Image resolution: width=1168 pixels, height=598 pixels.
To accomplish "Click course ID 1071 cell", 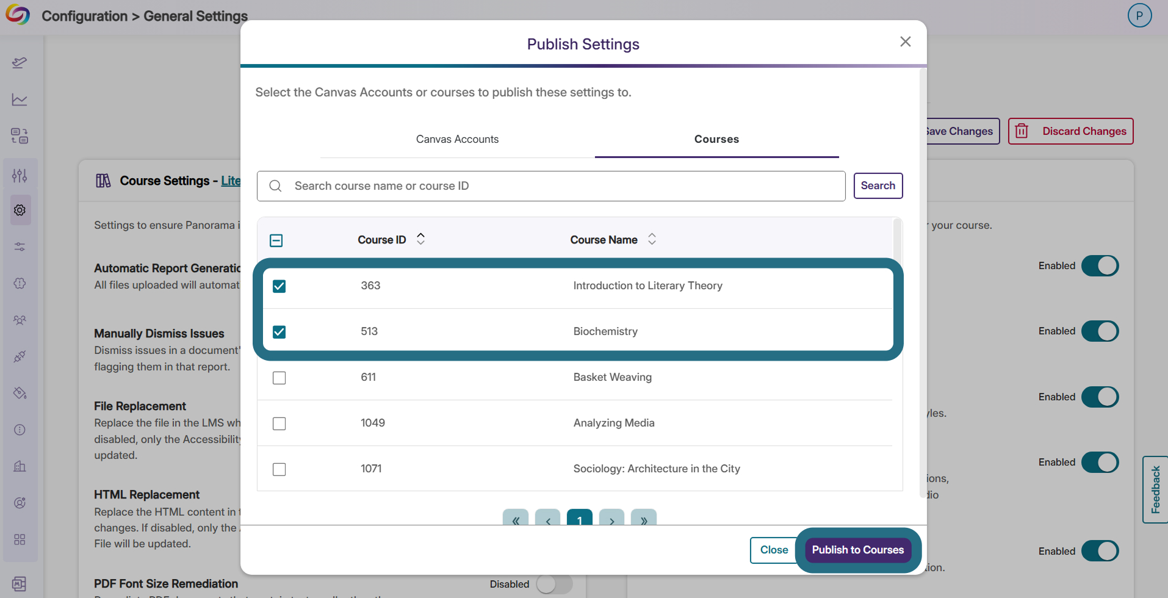I will 371,469.
